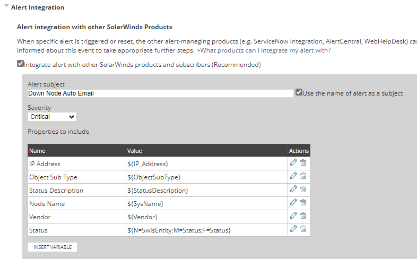Delete the Status Description property

click(x=303, y=189)
